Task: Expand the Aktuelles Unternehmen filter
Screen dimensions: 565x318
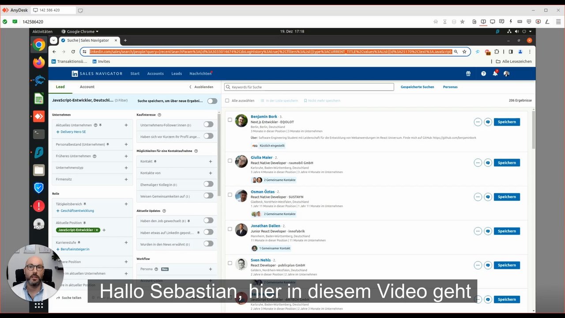Action: click(x=126, y=125)
